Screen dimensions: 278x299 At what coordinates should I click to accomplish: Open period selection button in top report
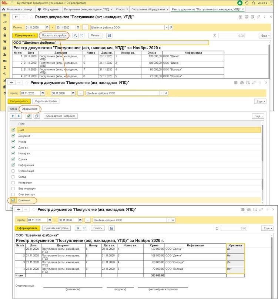[85, 28]
